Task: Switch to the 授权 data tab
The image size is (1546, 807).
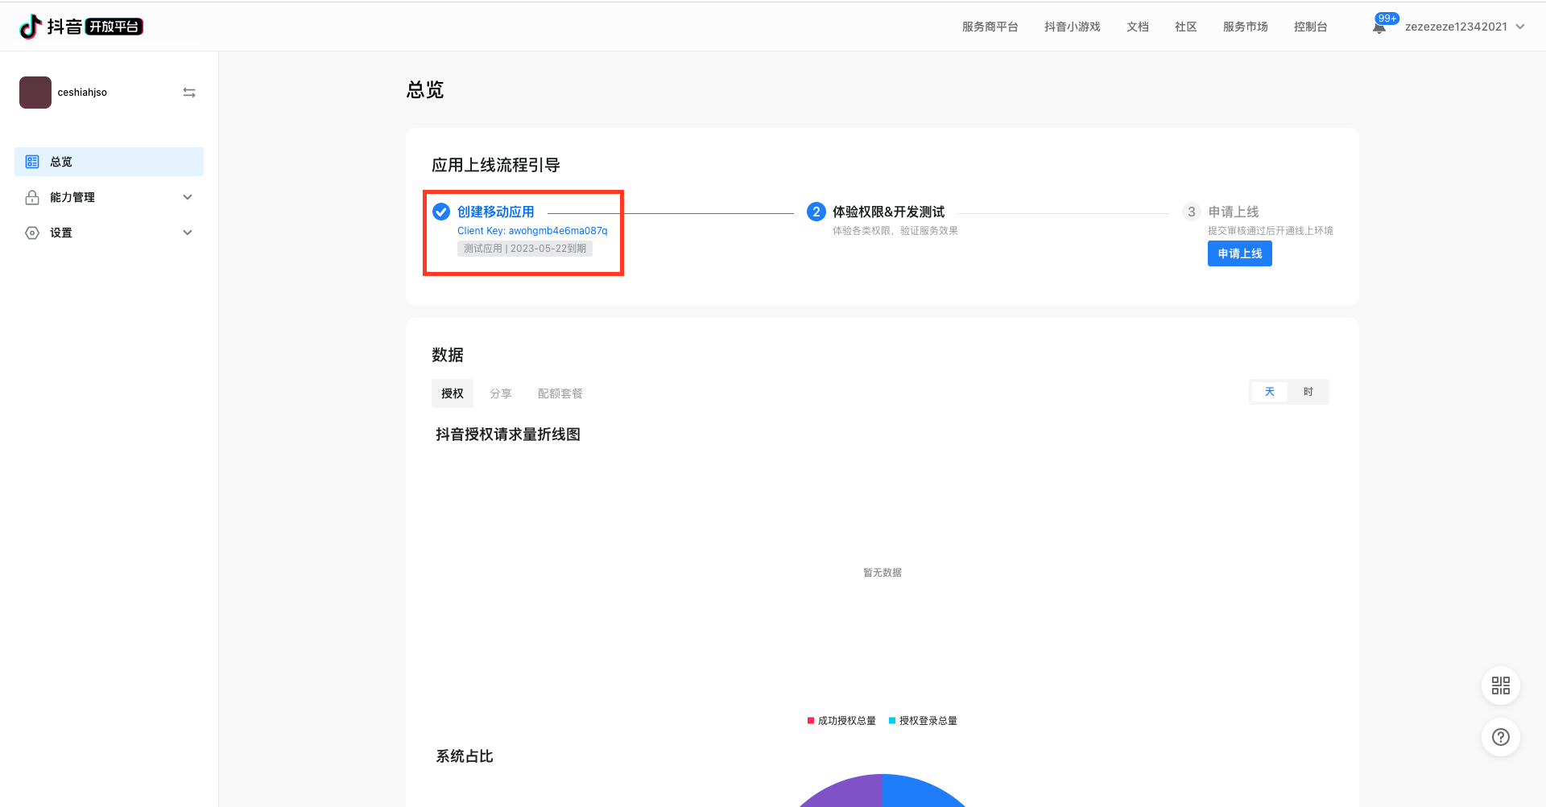Action: click(x=453, y=393)
